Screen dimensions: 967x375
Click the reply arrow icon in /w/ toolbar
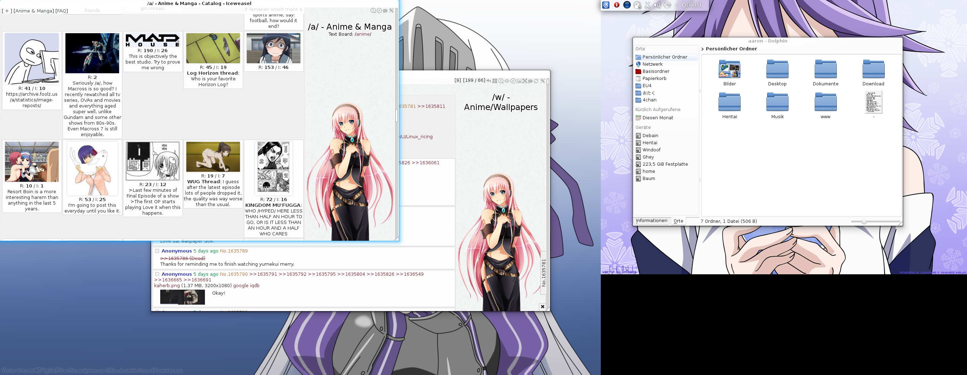pyautogui.click(x=489, y=81)
